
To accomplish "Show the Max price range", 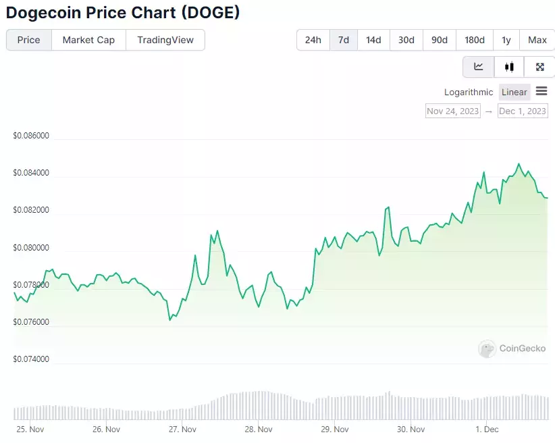I will (537, 40).
